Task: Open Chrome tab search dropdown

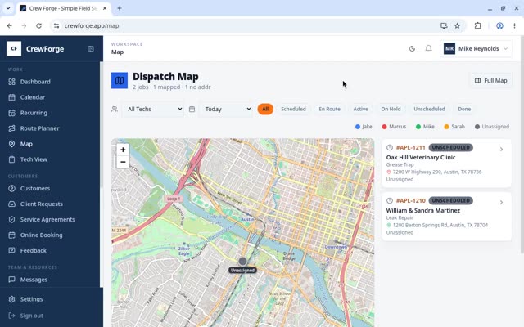Action: [x=8, y=8]
